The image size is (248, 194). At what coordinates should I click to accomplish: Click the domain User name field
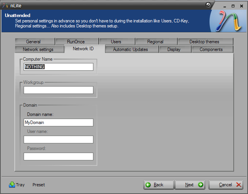click(x=59, y=140)
